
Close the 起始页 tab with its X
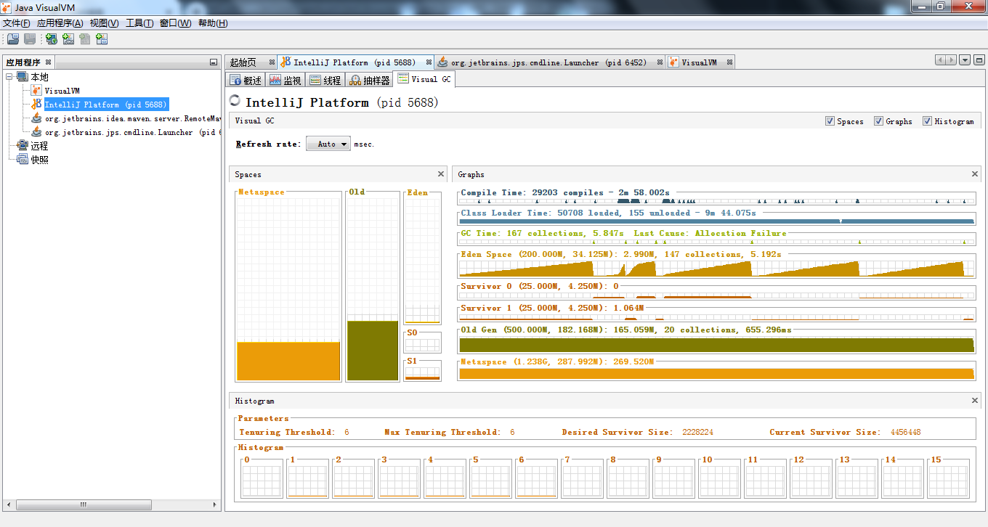click(272, 62)
